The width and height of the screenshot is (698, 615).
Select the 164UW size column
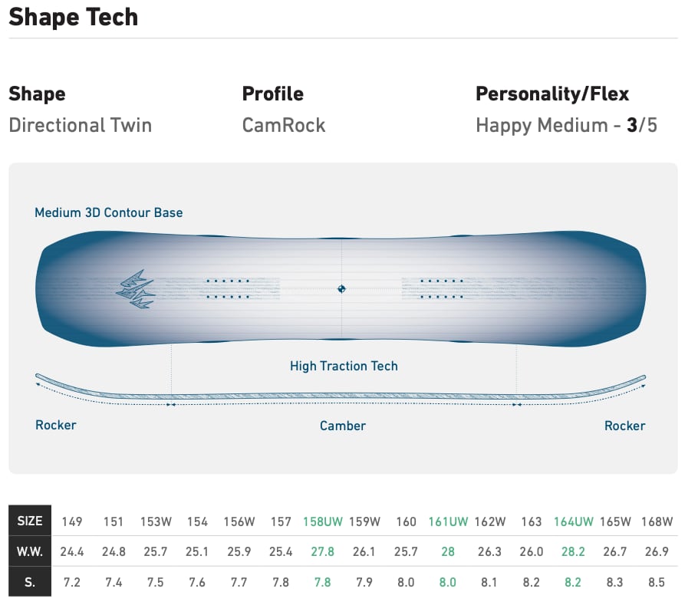pyautogui.click(x=574, y=521)
